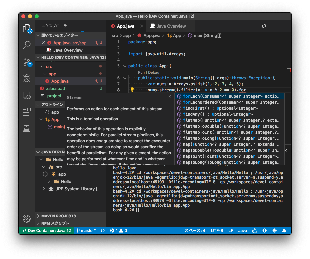Viewport: 310px width, 259px height.
Task: Fold the public class App line
Action: click(x=125, y=66)
